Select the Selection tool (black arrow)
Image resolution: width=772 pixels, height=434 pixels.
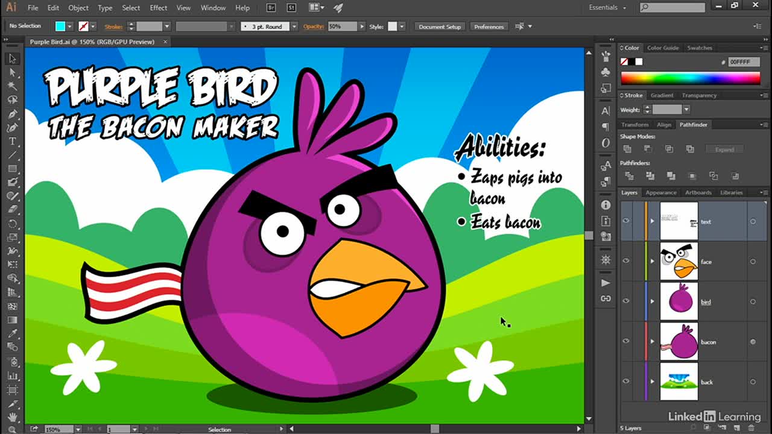coord(12,58)
